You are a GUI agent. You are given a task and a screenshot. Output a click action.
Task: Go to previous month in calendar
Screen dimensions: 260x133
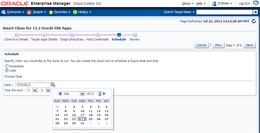click(x=60, y=94)
